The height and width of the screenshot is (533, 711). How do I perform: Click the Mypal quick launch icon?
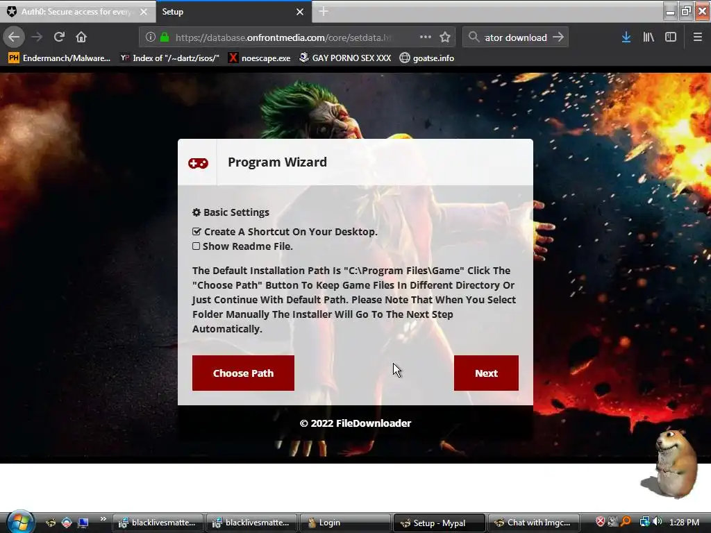[x=50, y=523]
